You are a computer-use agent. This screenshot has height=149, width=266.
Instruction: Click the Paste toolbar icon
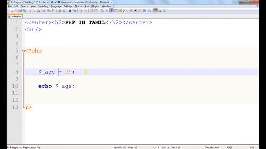click(54, 11)
